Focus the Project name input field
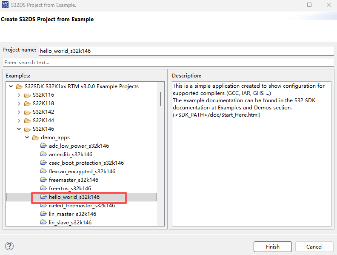The height and width of the screenshot is (255, 337). coord(186,51)
